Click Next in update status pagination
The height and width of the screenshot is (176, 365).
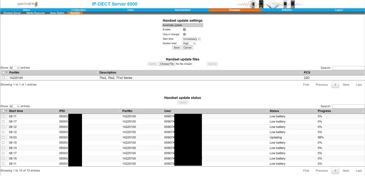[x=346, y=171]
